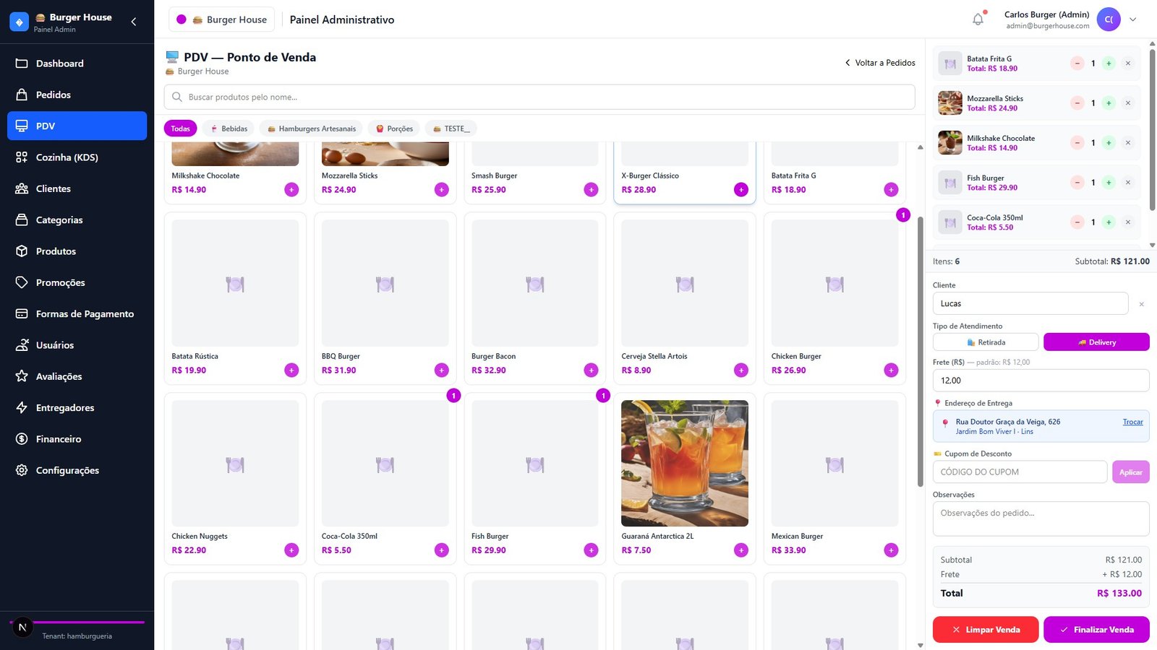1157x650 pixels.
Task: Clear the selected client Lucas
Action: (x=1142, y=304)
